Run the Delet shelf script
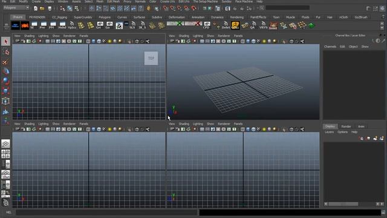 click(x=226, y=25)
